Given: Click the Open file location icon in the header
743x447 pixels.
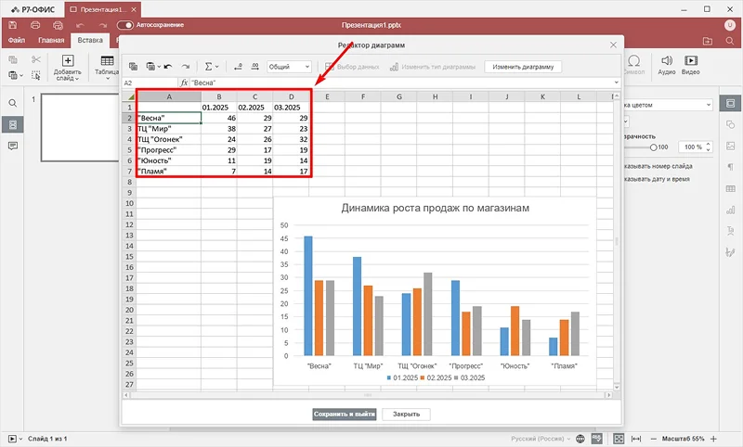Looking at the screenshot, I should 708,41.
